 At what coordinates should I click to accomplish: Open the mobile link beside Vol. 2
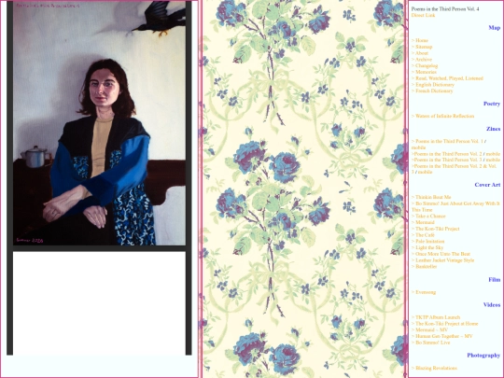pos(493,154)
